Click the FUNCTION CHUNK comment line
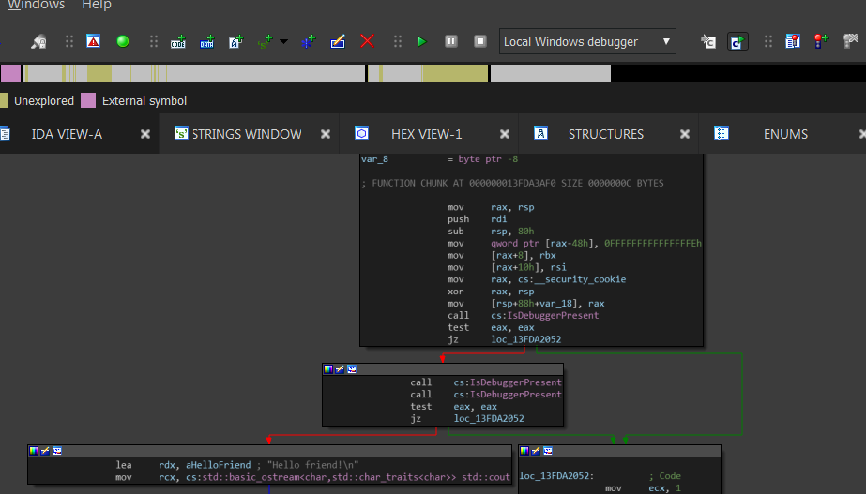This screenshot has height=494, width=866. click(512, 183)
